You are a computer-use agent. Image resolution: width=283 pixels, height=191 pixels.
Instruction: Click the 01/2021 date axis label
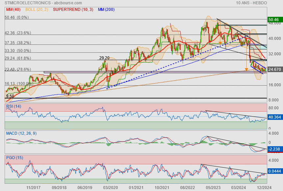pos(136,188)
